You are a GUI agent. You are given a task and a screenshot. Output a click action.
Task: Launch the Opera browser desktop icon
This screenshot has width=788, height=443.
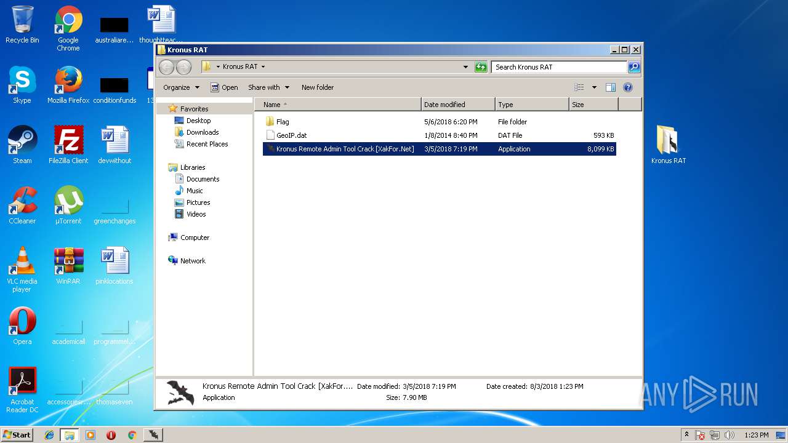[22, 326]
